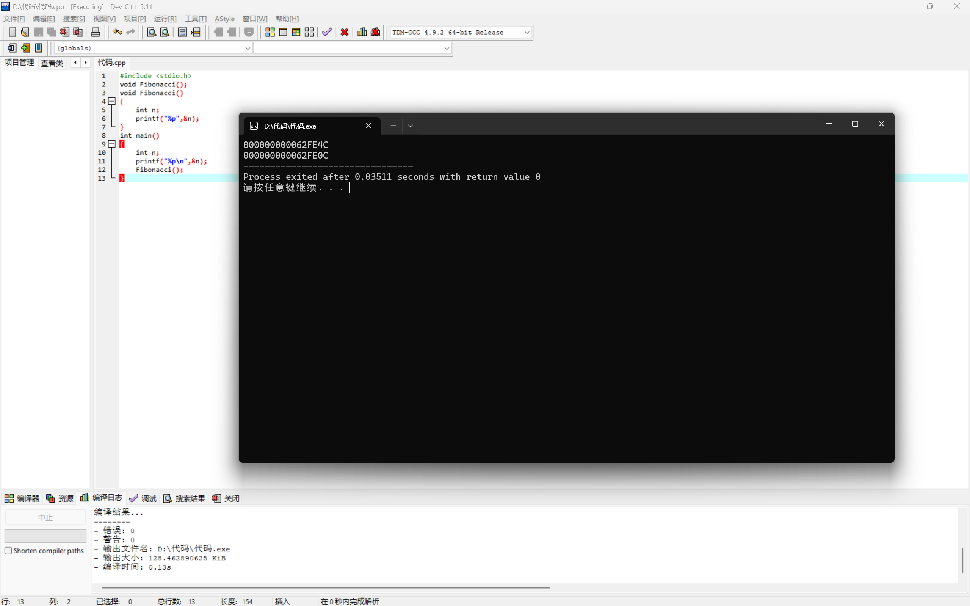Switch to the 查看类 tab
Viewport: 970px width, 606px height.
pos(52,63)
